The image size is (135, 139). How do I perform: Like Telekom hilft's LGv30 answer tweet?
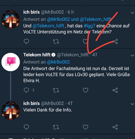pyautogui.click(x=86, y=90)
